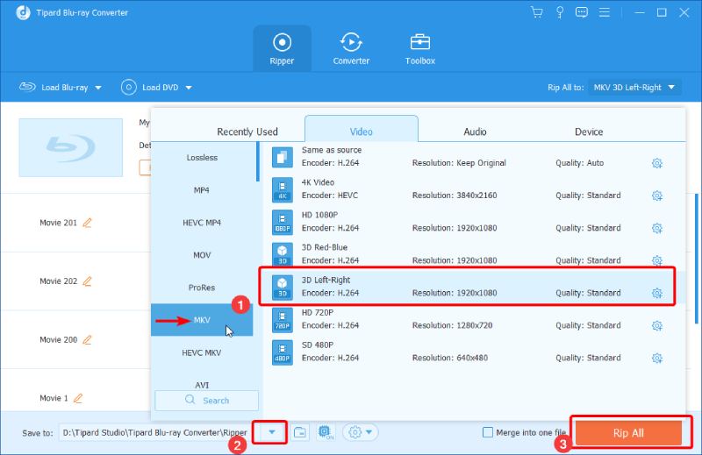Open settings gear for HD 720P
This screenshot has width=702, height=455.
pos(656,326)
